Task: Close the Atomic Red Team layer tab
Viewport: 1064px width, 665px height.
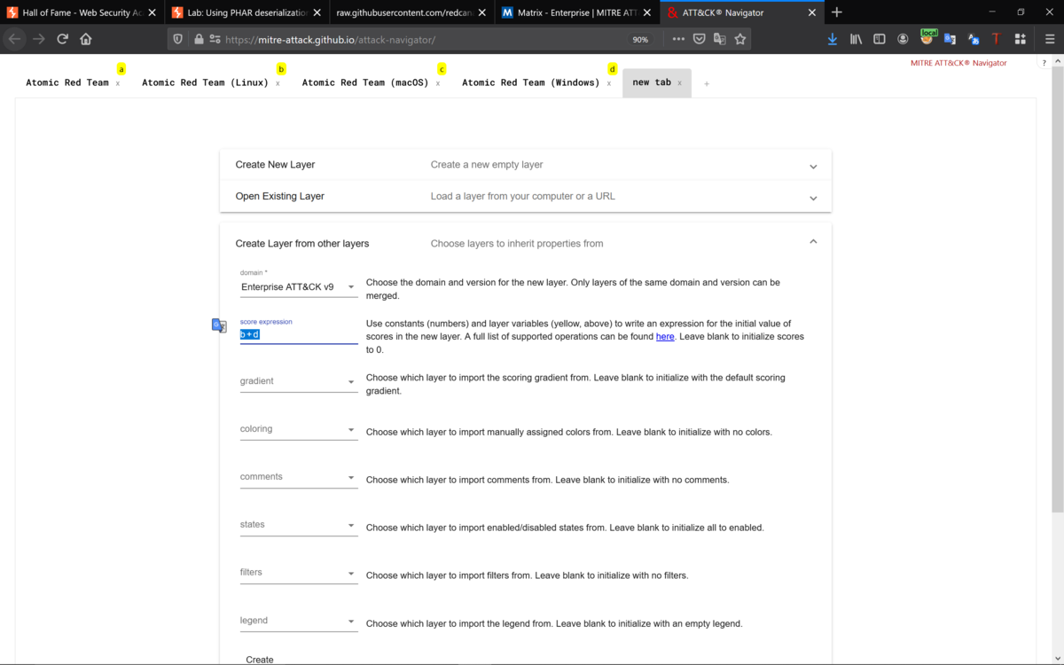Action: click(x=118, y=83)
